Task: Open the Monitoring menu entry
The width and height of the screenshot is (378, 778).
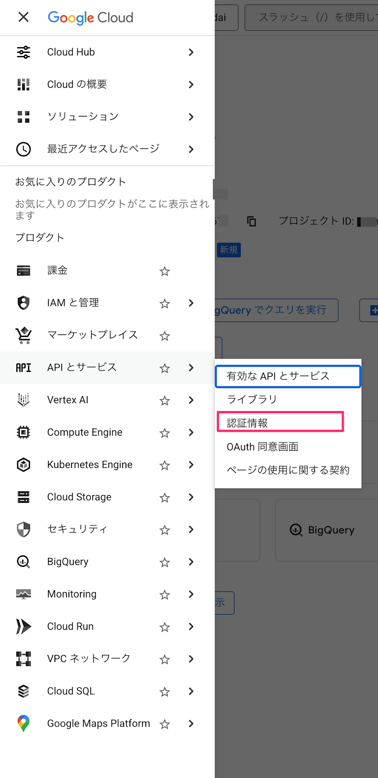Action: [72, 594]
